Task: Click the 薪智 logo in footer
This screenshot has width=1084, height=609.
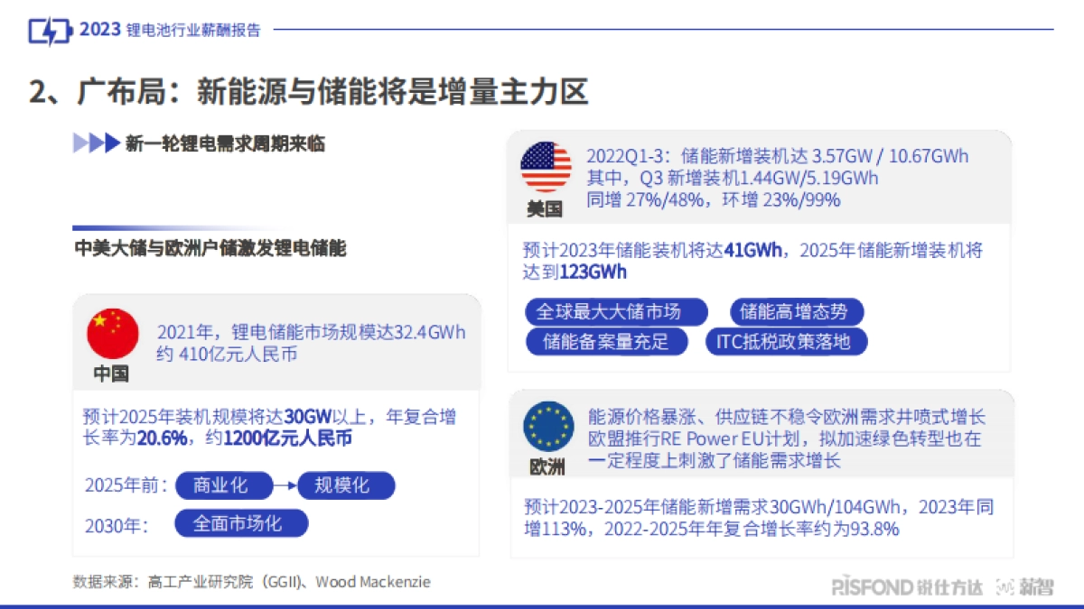Action: [x=1025, y=586]
